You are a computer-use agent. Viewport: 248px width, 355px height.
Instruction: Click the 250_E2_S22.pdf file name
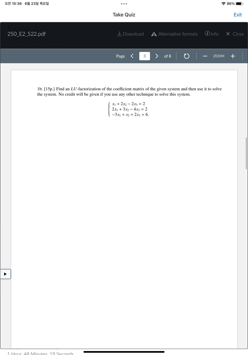27,34
